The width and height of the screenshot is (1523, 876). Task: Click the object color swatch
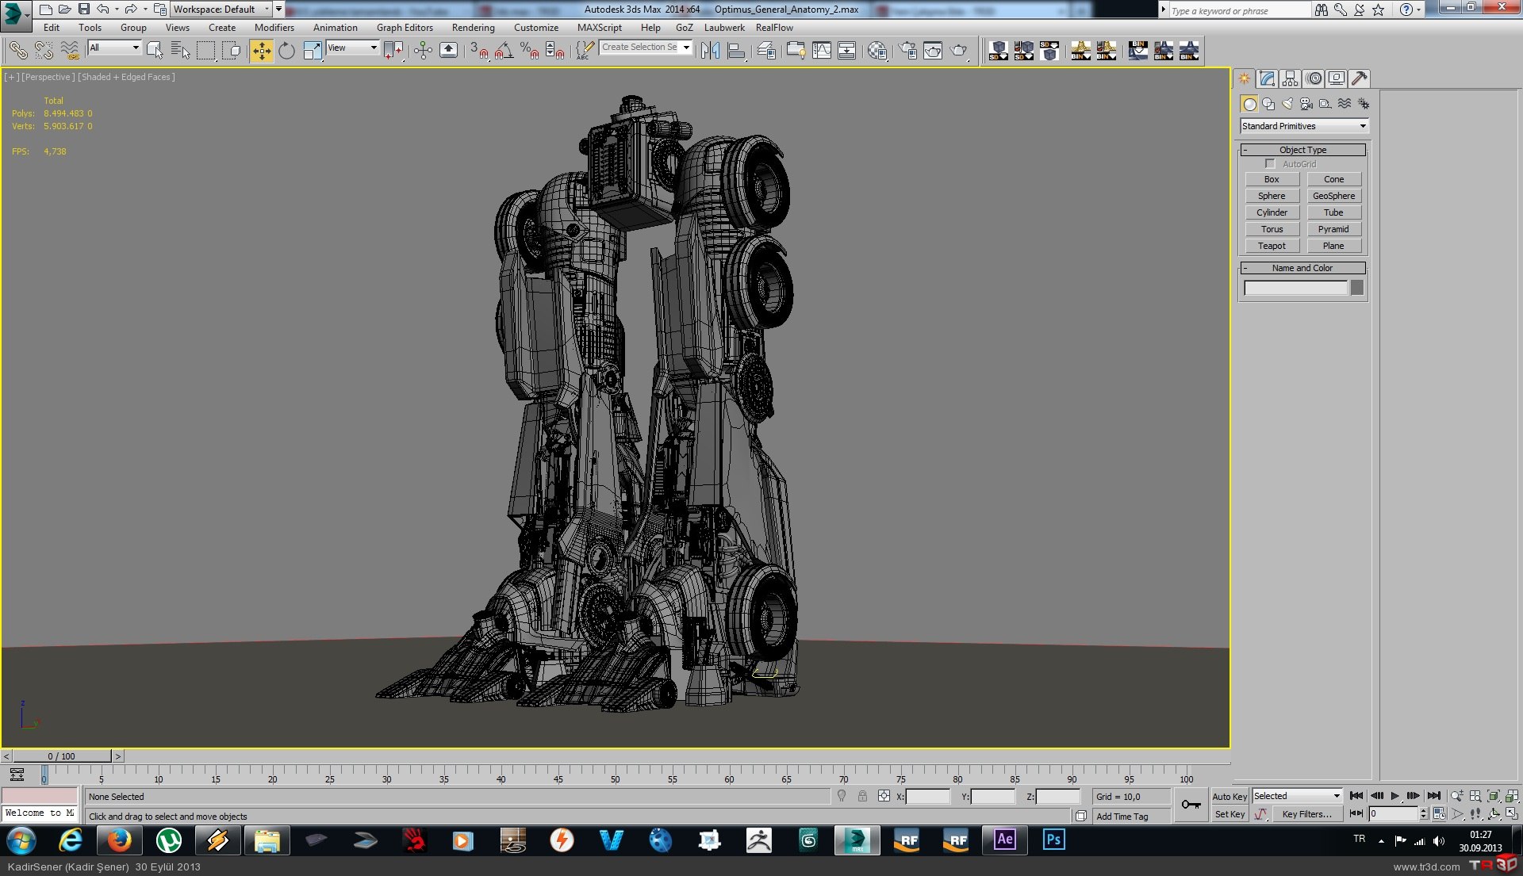1357,288
